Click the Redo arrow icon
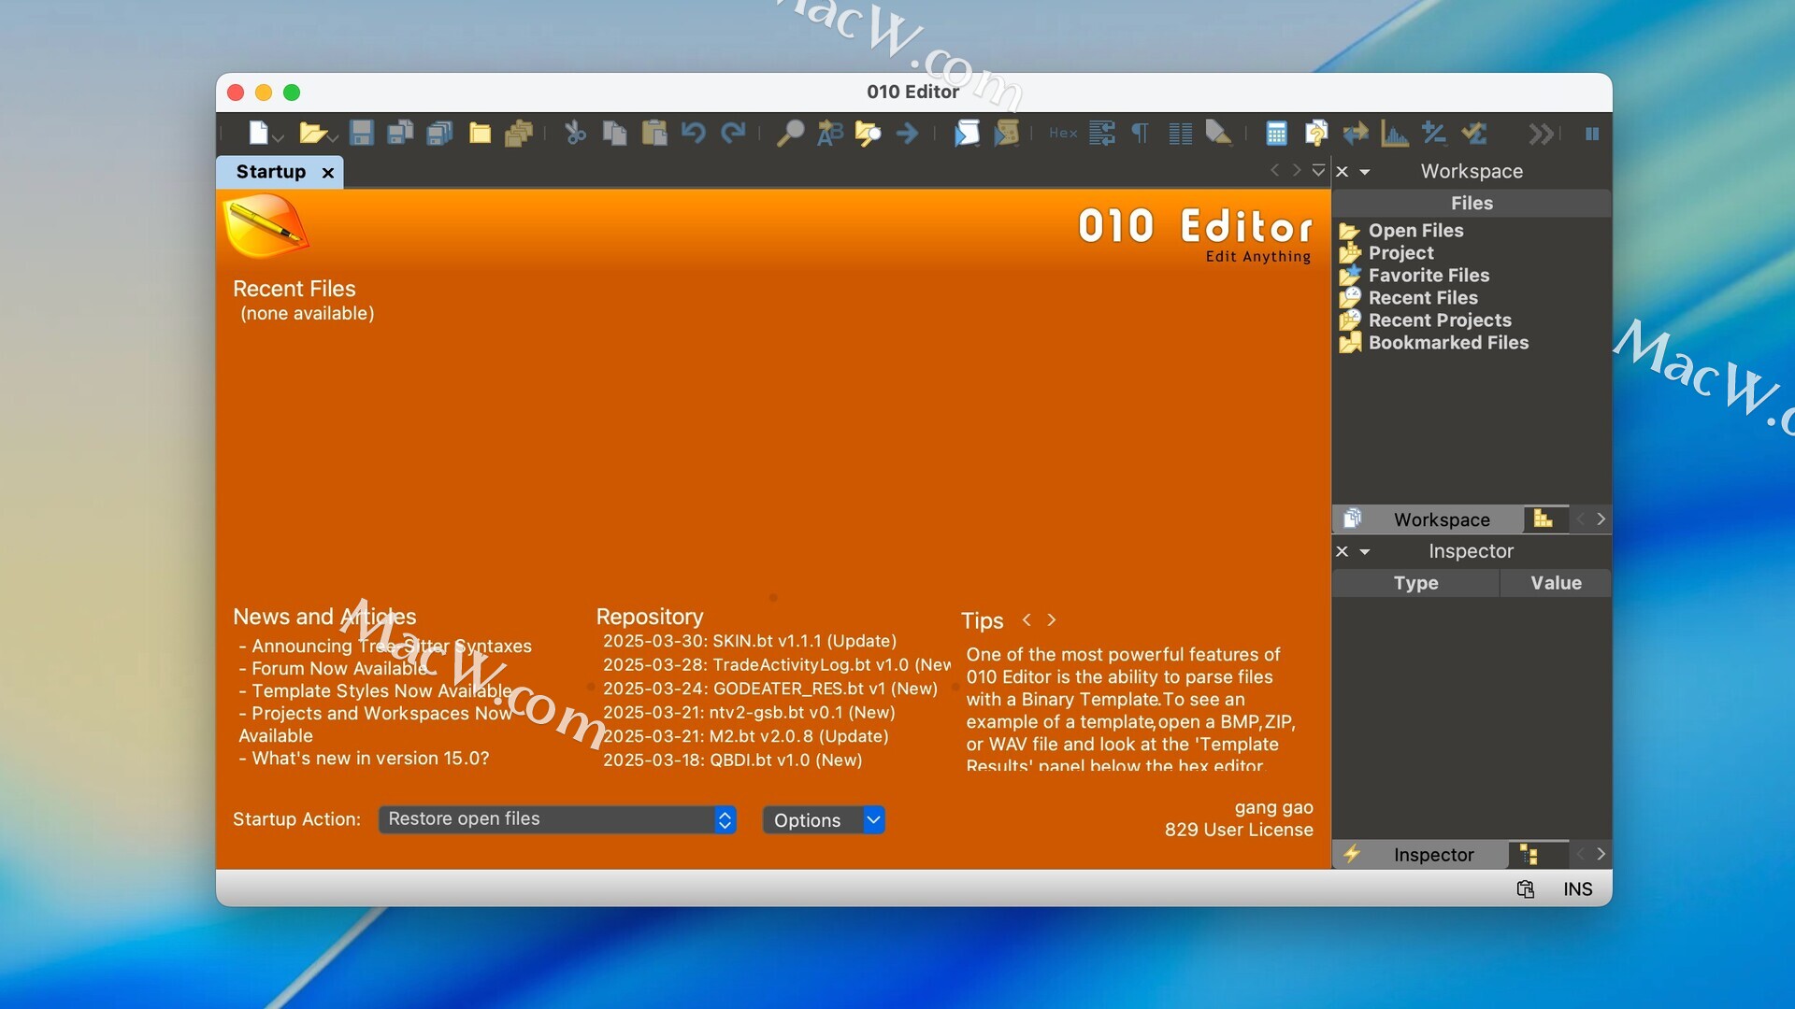The width and height of the screenshot is (1795, 1009). (733, 134)
